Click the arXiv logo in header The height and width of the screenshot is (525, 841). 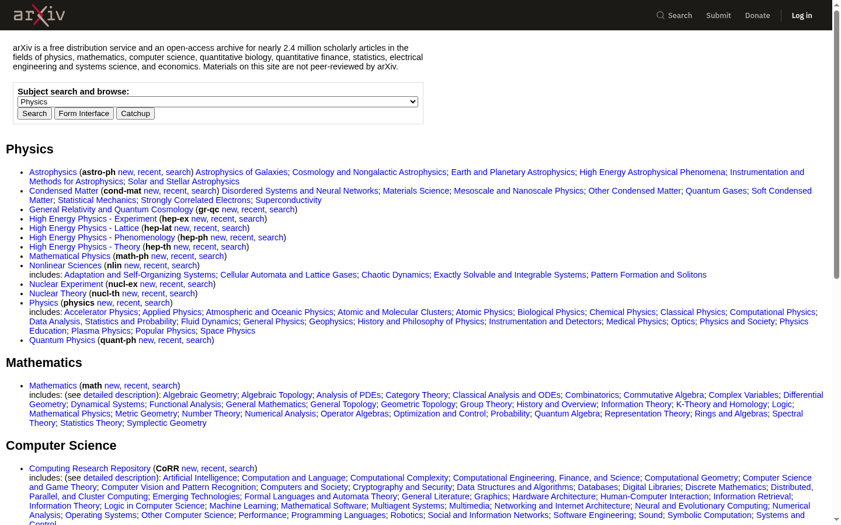39,15
